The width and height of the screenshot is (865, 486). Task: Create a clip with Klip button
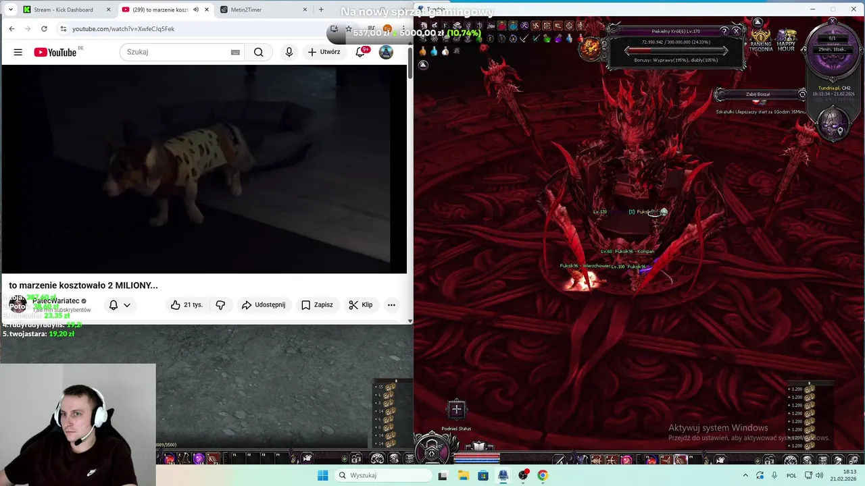(x=361, y=305)
